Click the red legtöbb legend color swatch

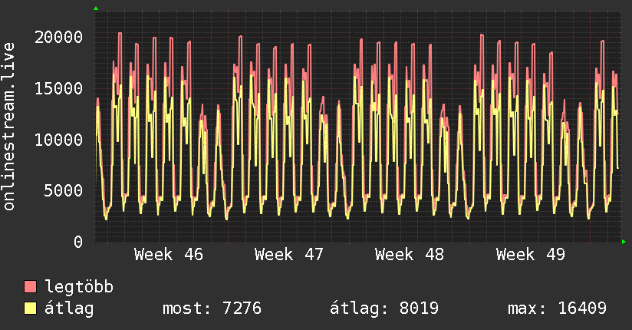pyautogui.click(x=31, y=287)
